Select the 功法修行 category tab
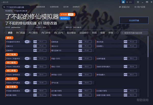The image size is (153, 105). pyautogui.click(x=84, y=33)
